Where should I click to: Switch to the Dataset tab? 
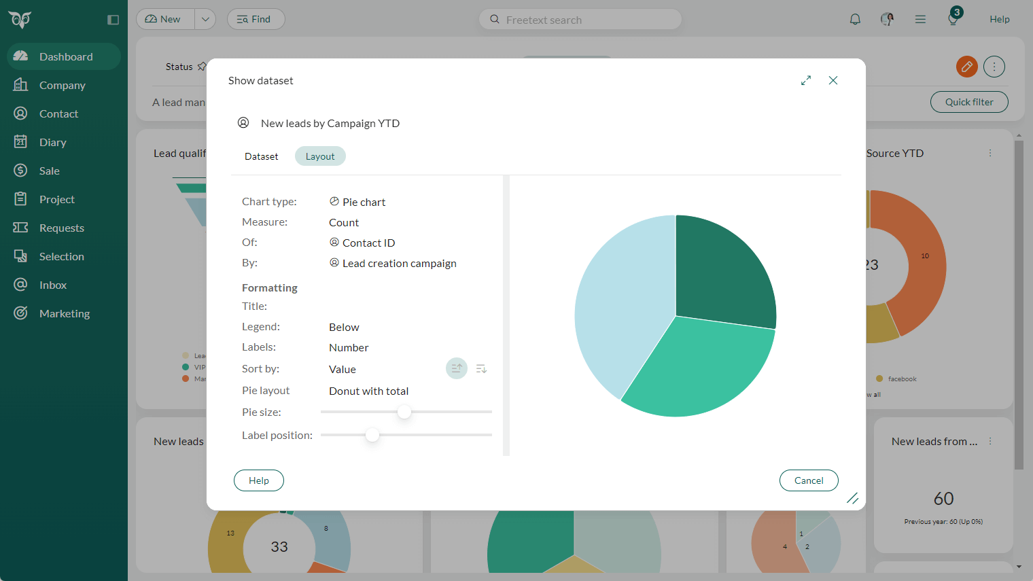coord(261,156)
